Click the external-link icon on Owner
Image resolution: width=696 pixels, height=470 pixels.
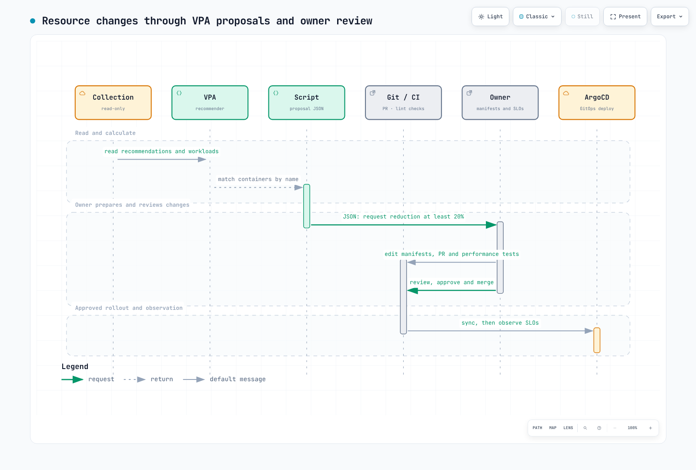click(469, 93)
